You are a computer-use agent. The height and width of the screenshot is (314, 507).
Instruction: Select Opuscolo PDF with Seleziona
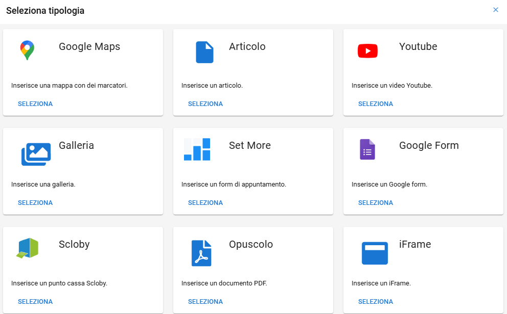205,302
